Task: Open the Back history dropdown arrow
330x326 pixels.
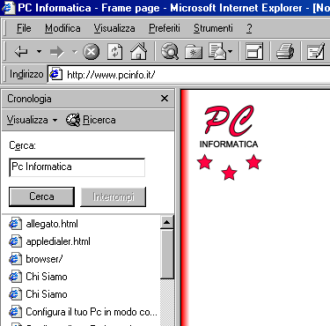Action: [x=39, y=52]
